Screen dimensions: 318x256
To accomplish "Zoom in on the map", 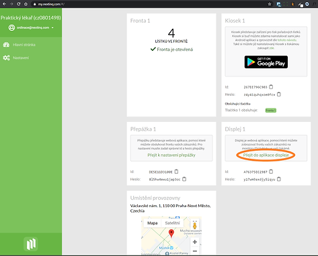I will pyautogui.click(x=195, y=242).
